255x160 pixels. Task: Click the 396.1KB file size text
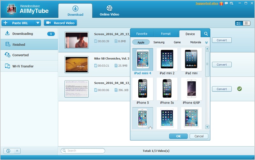tap(123, 90)
